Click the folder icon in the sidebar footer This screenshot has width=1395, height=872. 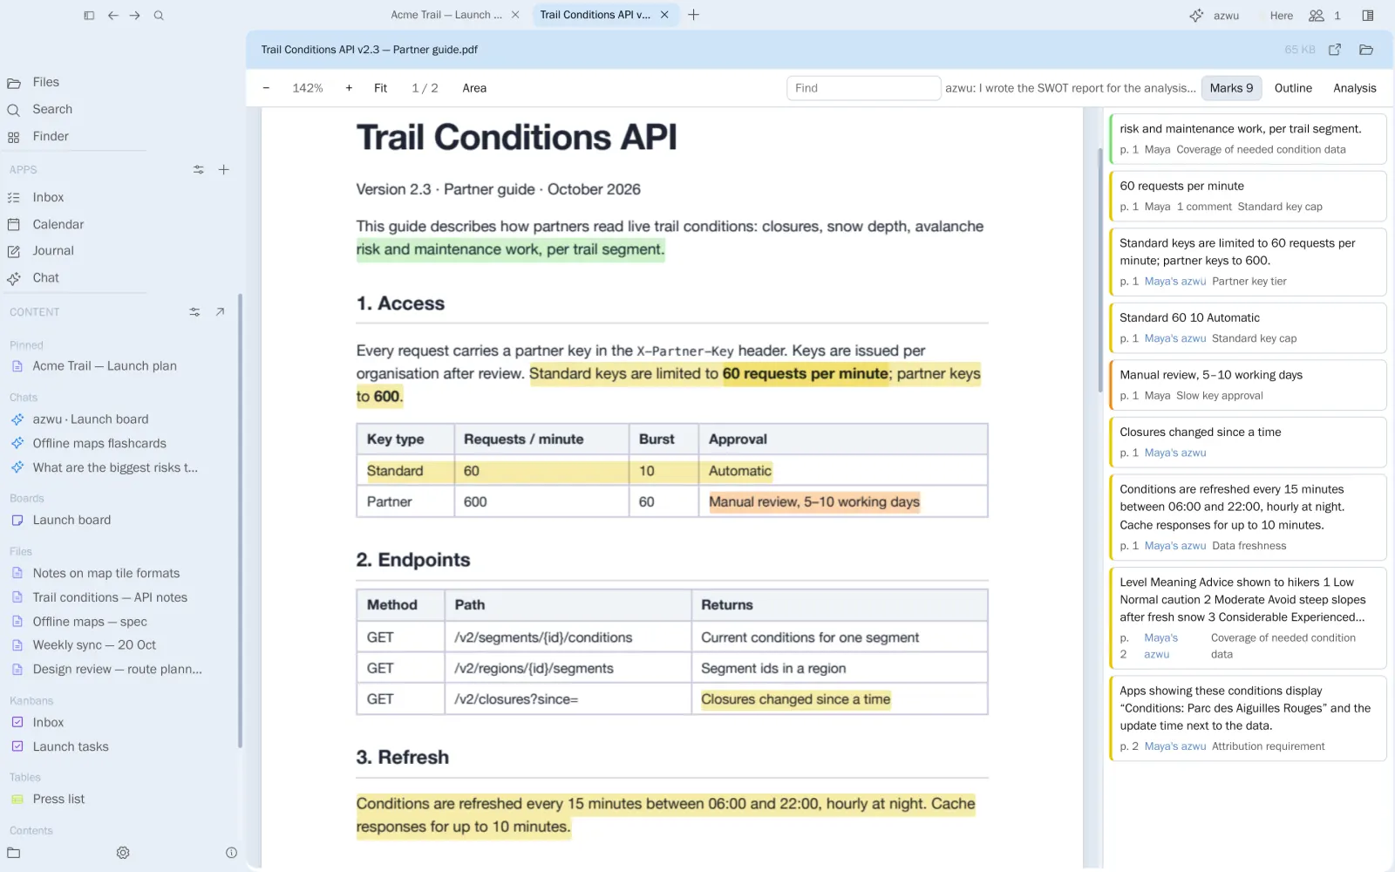click(x=14, y=853)
